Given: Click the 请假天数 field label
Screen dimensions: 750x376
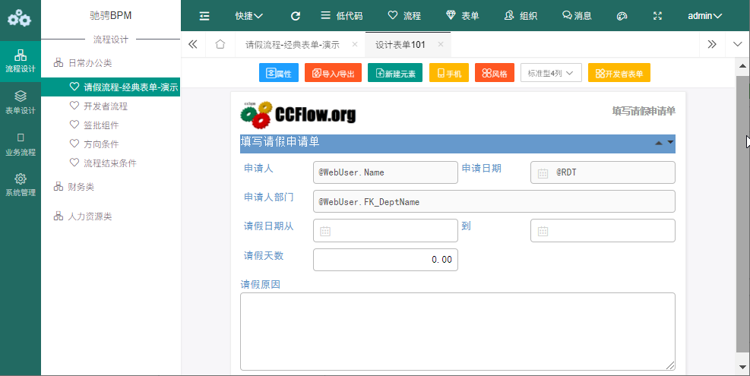Looking at the screenshot, I should click(x=264, y=255).
